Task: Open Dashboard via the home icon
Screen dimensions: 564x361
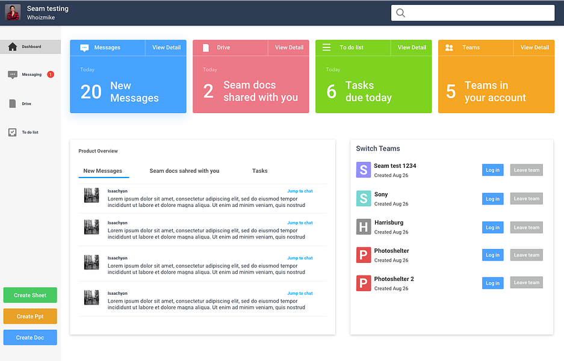Action: (x=13, y=47)
